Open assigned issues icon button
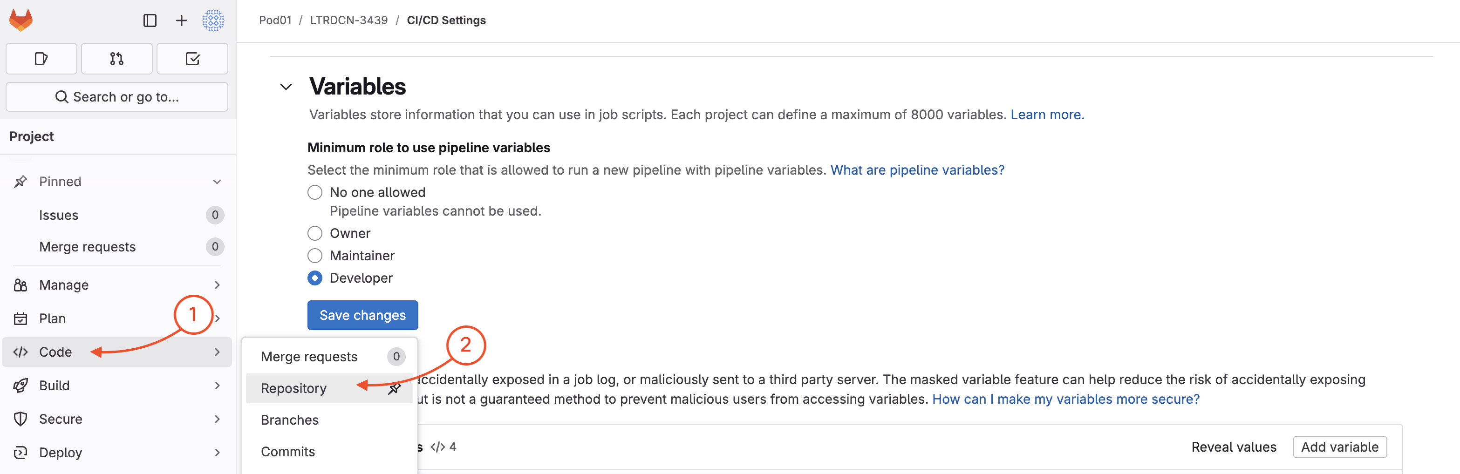Image resolution: width=1460 pixels, height=474 pixels. [x=41, y=58]
